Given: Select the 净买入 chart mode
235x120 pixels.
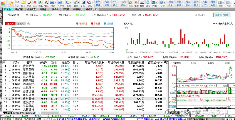Looking at the screenshot, I should coord(10,24).
